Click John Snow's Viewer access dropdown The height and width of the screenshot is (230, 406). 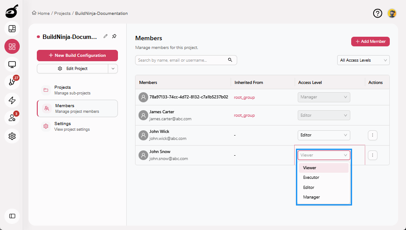click(324, 155)
